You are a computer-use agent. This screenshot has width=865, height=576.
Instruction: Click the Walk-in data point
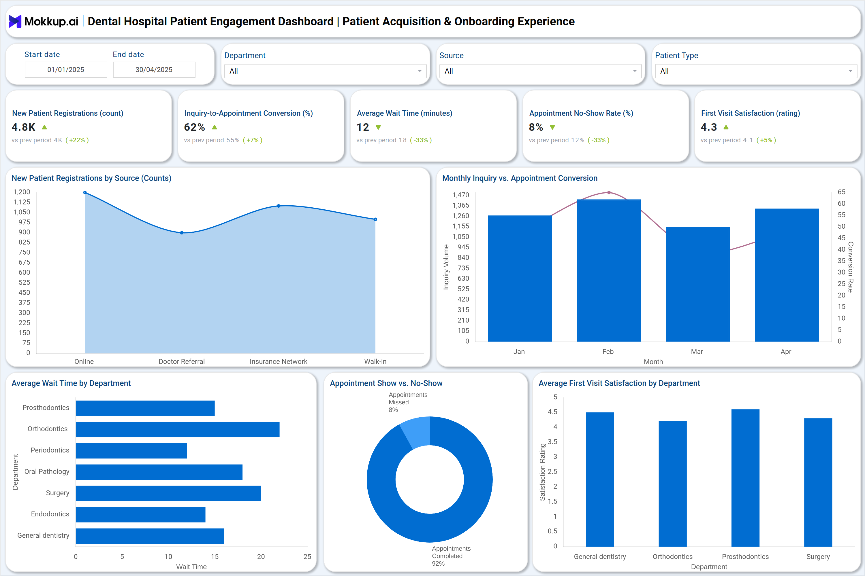pos(375,219)
